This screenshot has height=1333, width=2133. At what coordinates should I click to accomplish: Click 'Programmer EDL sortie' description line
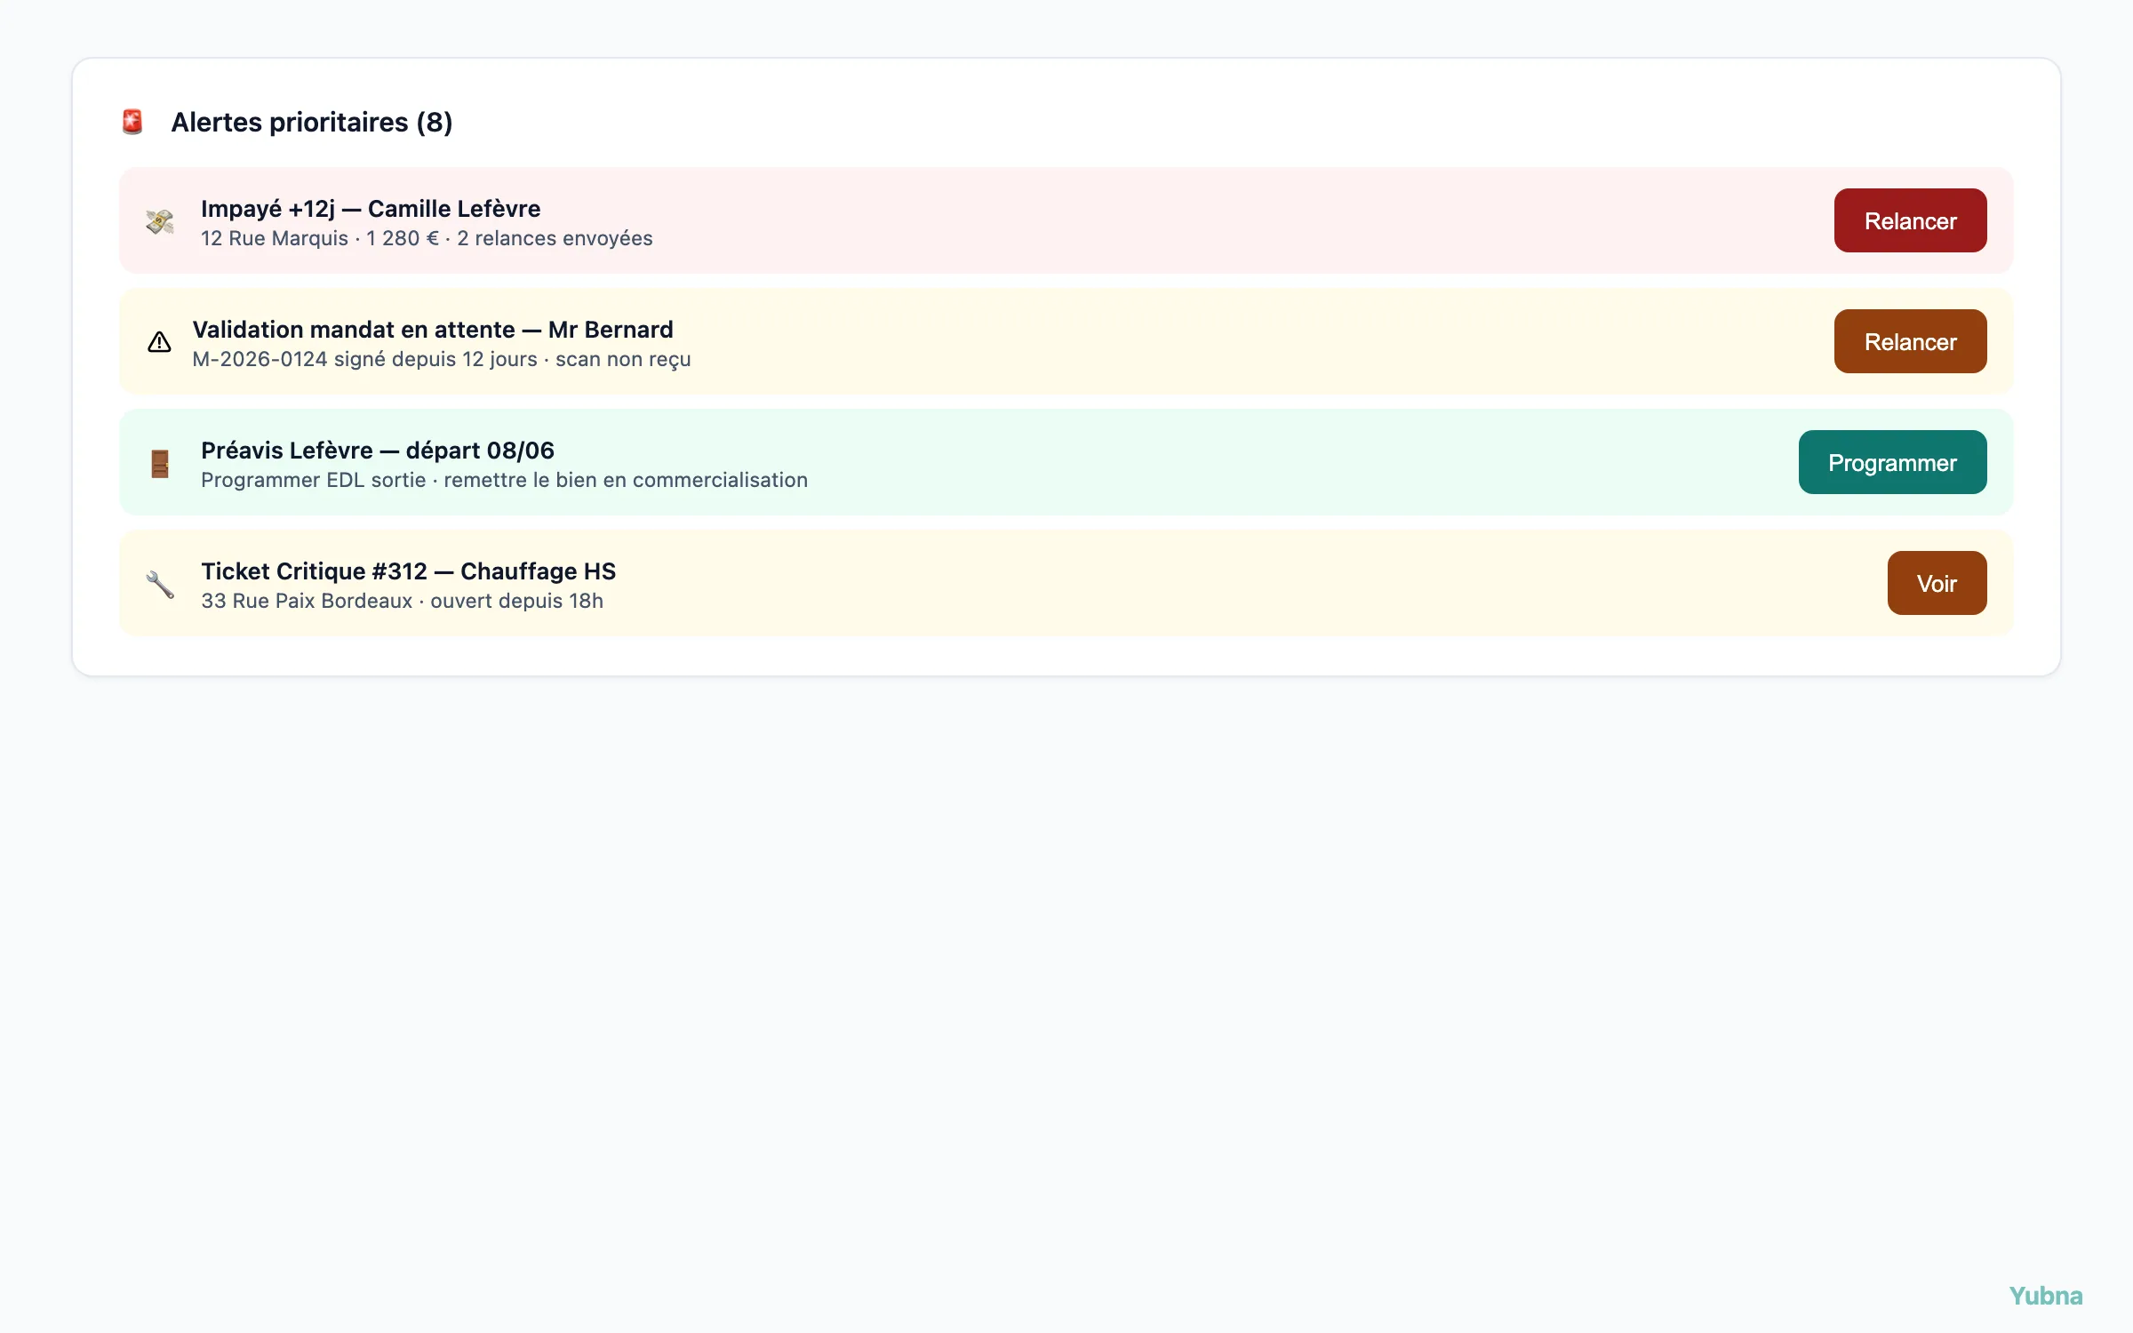(x=504, y=481)
